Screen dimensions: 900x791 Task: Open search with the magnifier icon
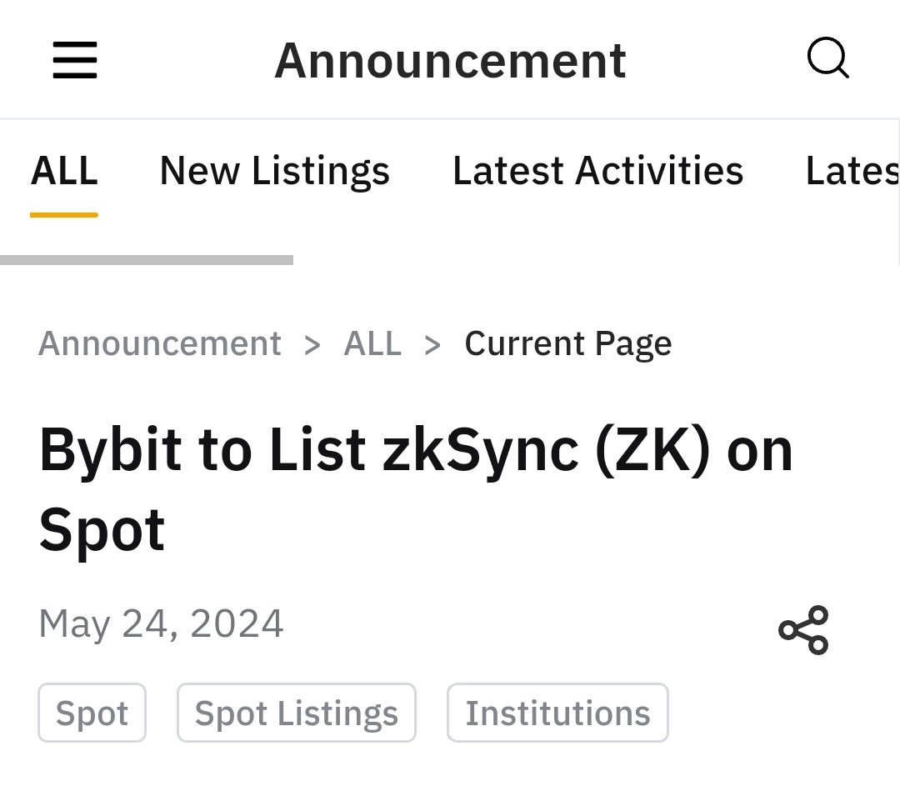[x=827, y=58]
